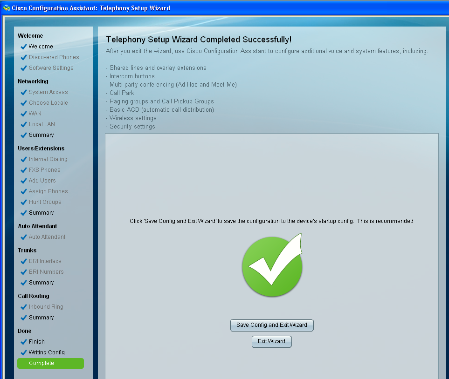Click the checkmark beside Hunt Groups
449x379 pixels.
point(24,202)
